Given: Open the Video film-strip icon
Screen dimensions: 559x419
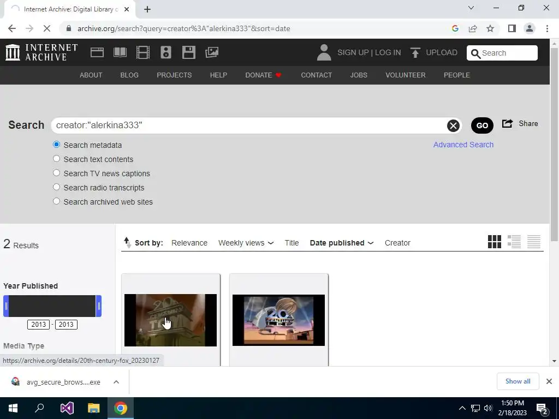Looking at the screenshot, I should click(143, 52).
